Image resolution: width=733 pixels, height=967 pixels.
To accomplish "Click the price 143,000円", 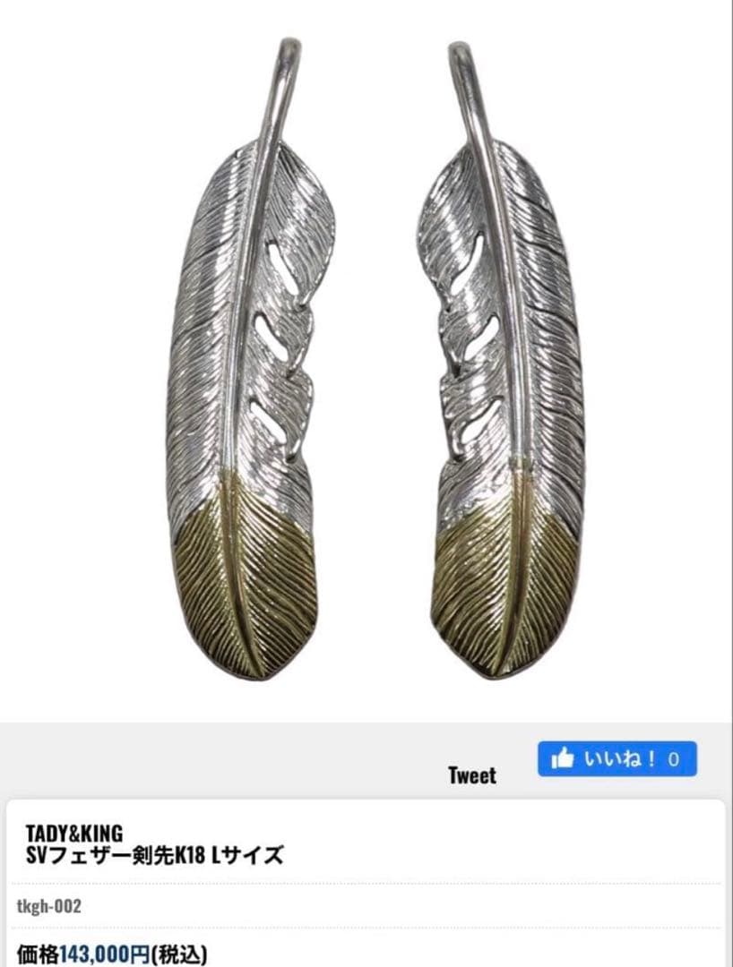I will [104, 954].
